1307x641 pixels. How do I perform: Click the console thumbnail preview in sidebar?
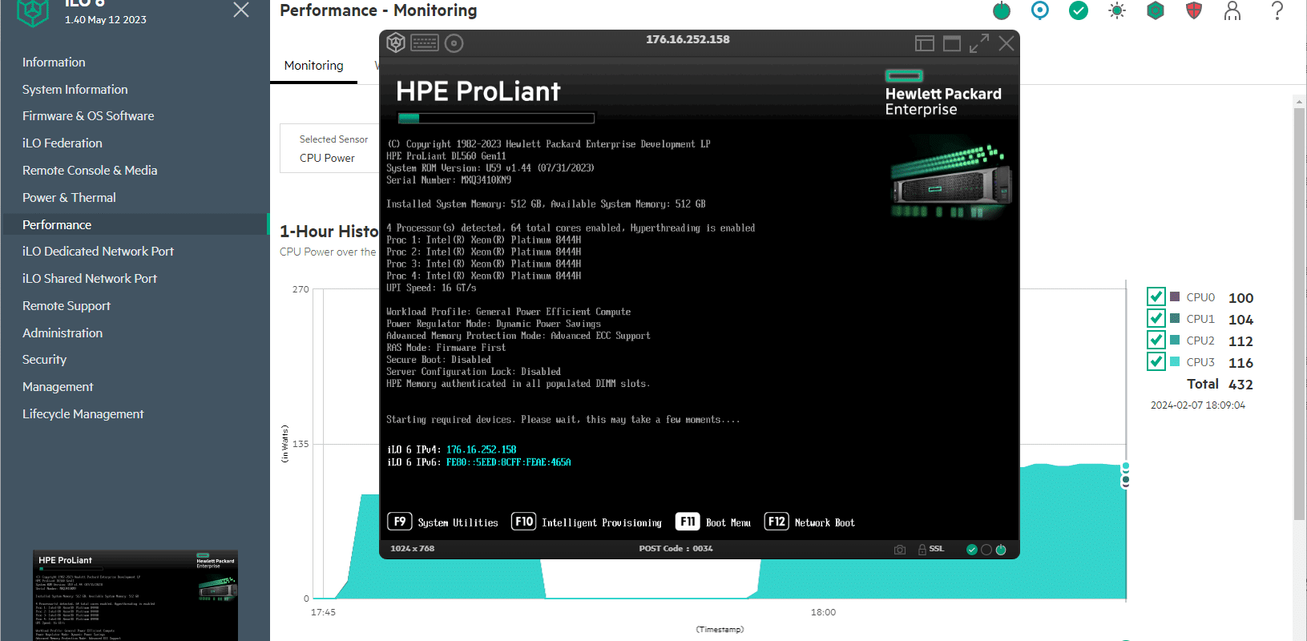(x=135, y=595)
